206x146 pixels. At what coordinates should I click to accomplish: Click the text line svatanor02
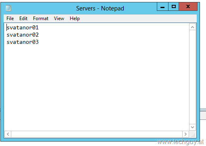[x=23, y=35]
